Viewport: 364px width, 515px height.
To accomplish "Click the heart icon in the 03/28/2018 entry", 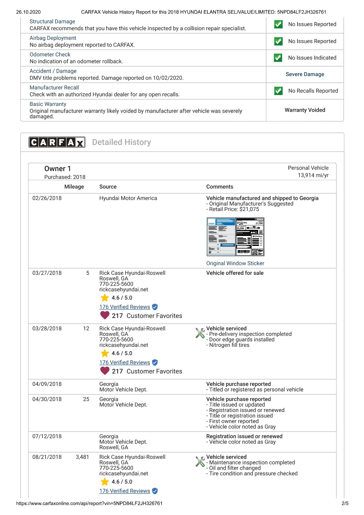I will (105, 371).
